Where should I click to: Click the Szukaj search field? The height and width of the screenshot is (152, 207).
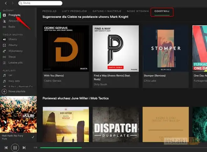coord(41,3)
